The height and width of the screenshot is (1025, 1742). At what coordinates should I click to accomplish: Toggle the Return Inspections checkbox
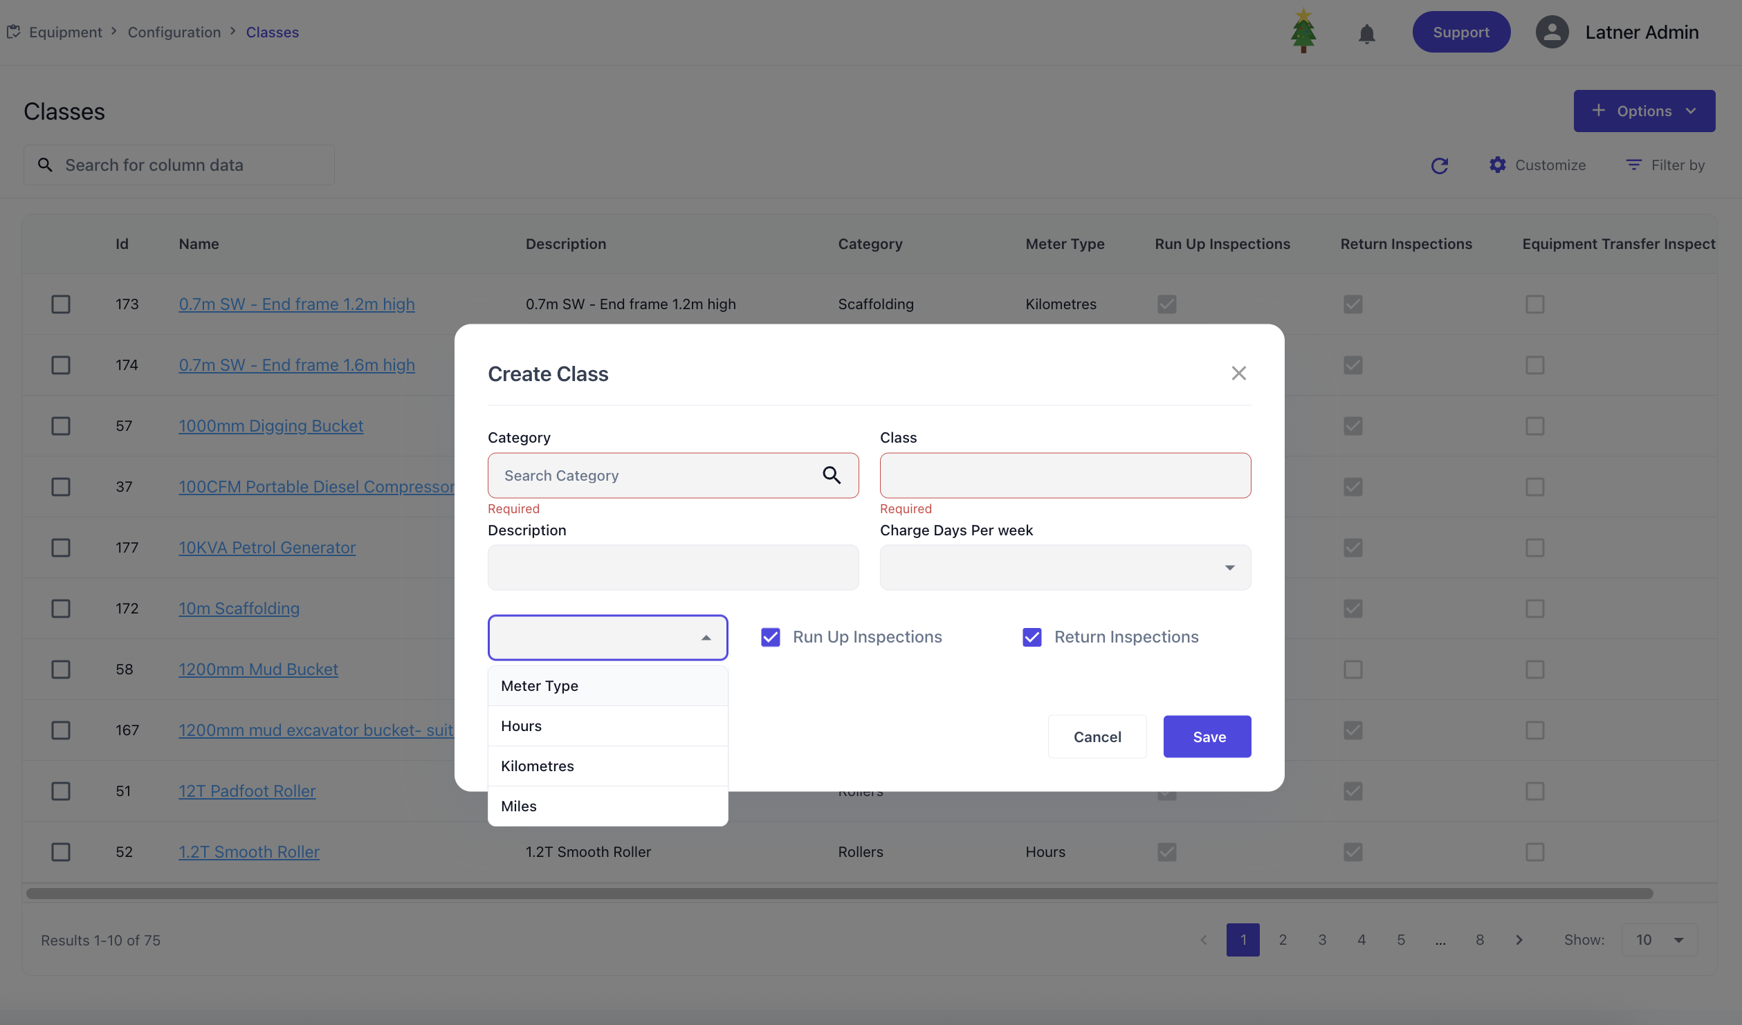click(x=1032, y=637)
